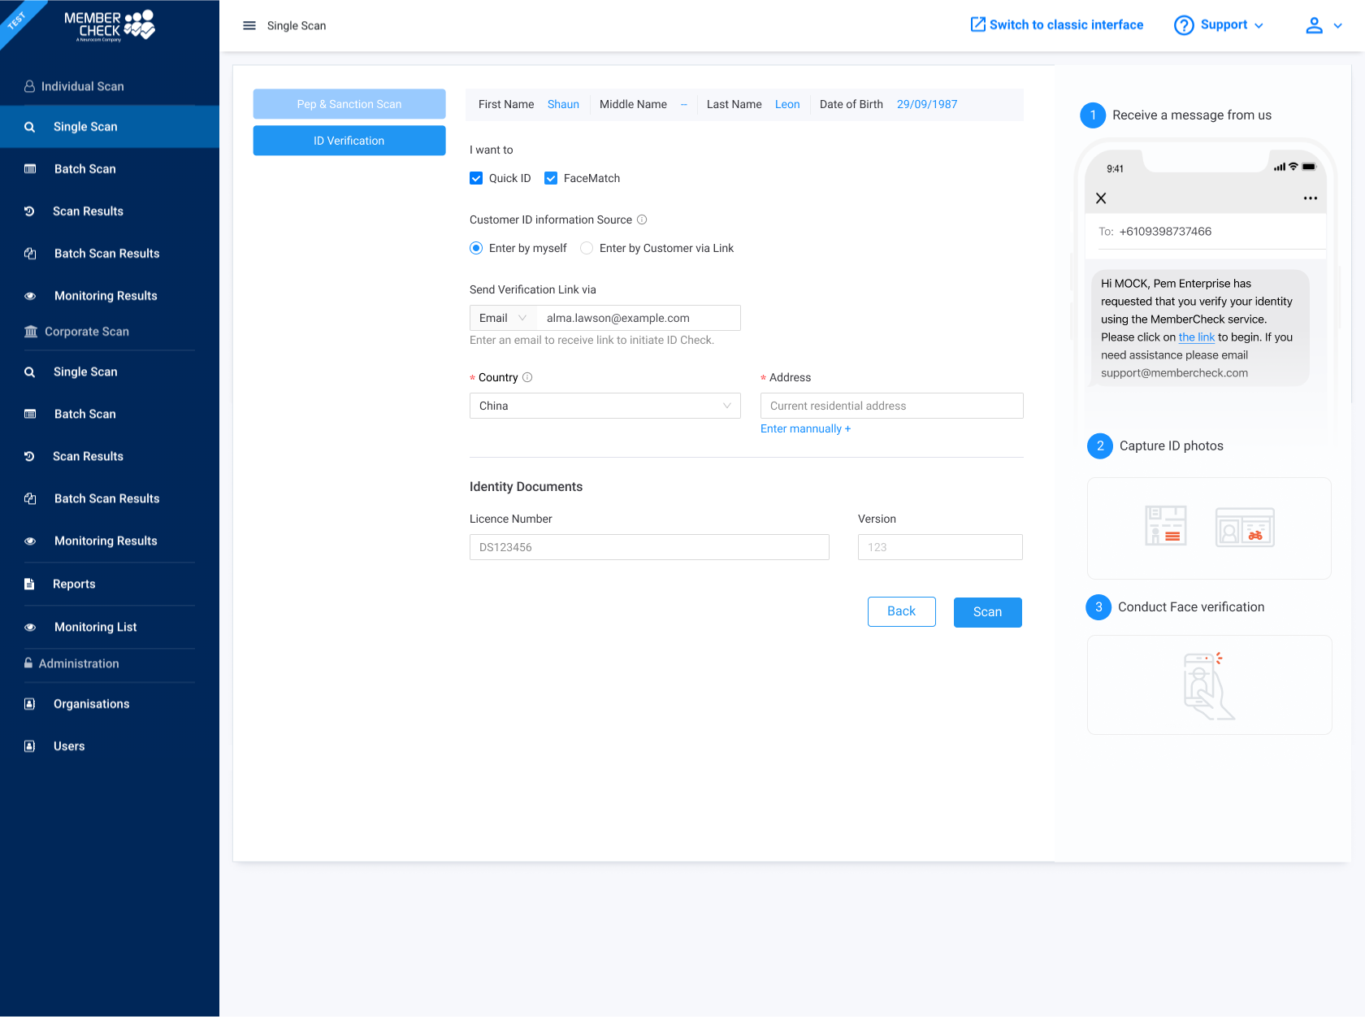Click the Switch to classic interface icon

click(x=978, y=24)
